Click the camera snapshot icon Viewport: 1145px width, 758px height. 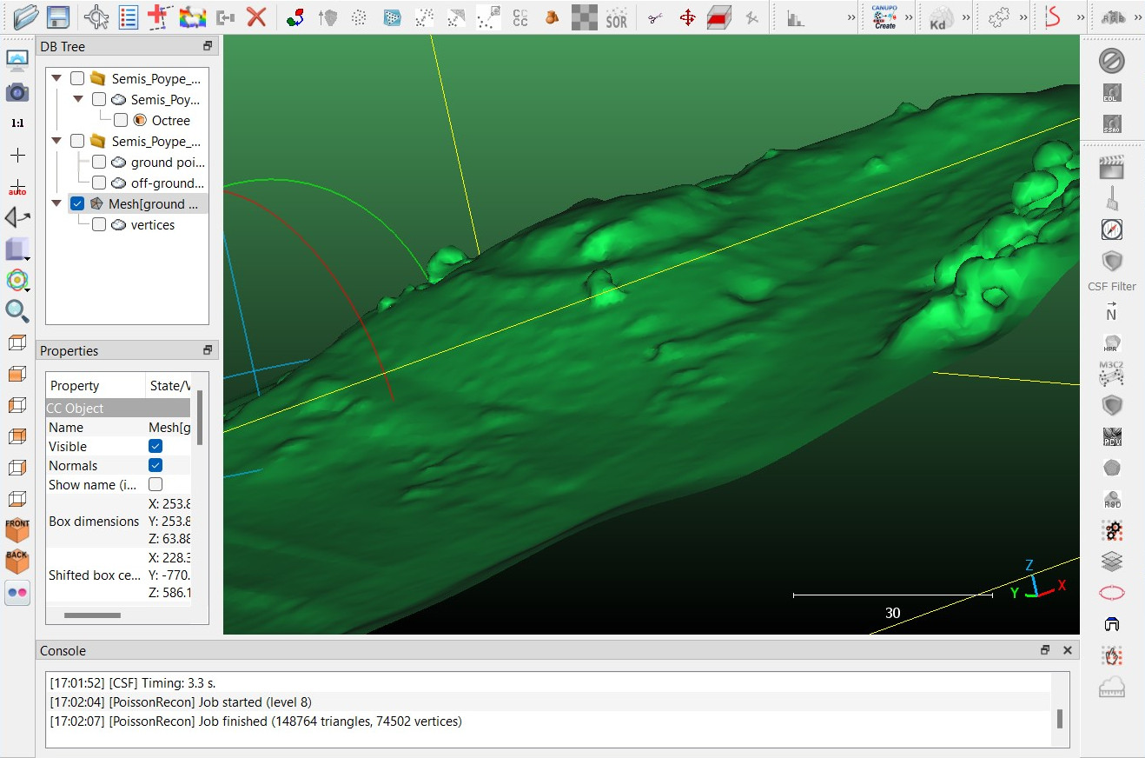click(17, 92)
